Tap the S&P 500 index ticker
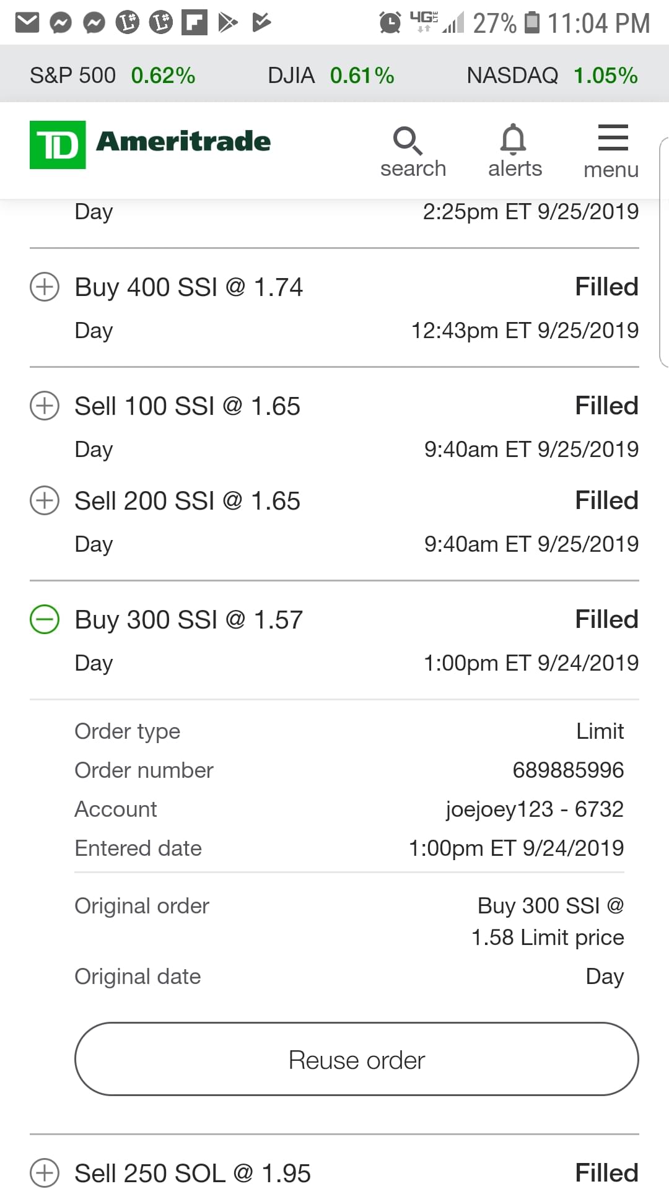 point(112,76)
